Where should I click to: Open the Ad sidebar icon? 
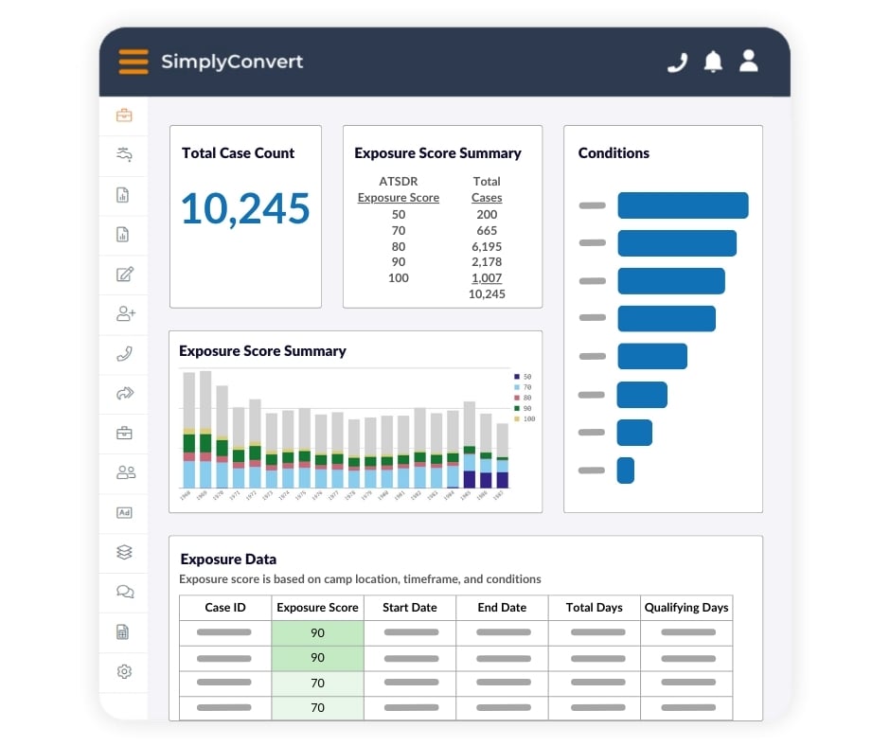click(x=124, y=513)
